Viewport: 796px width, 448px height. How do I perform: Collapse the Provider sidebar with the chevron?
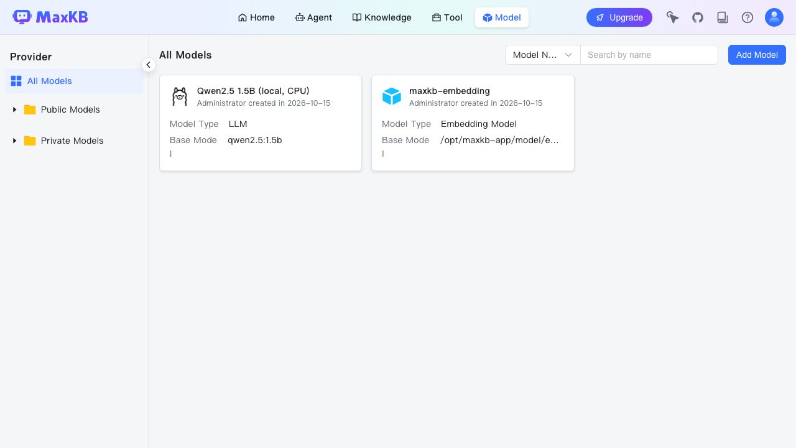point(149,65)
